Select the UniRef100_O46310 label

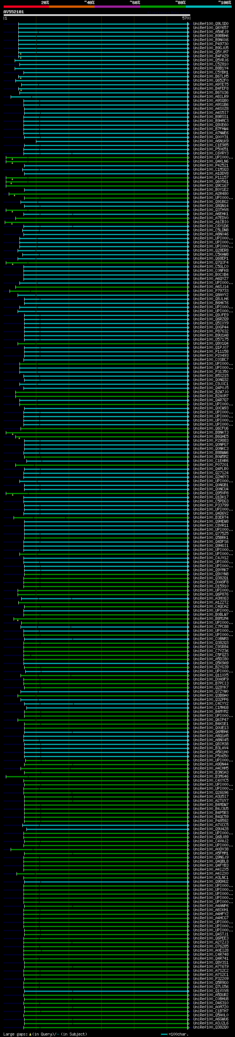pyautogui.click(x=210, y=1003)
